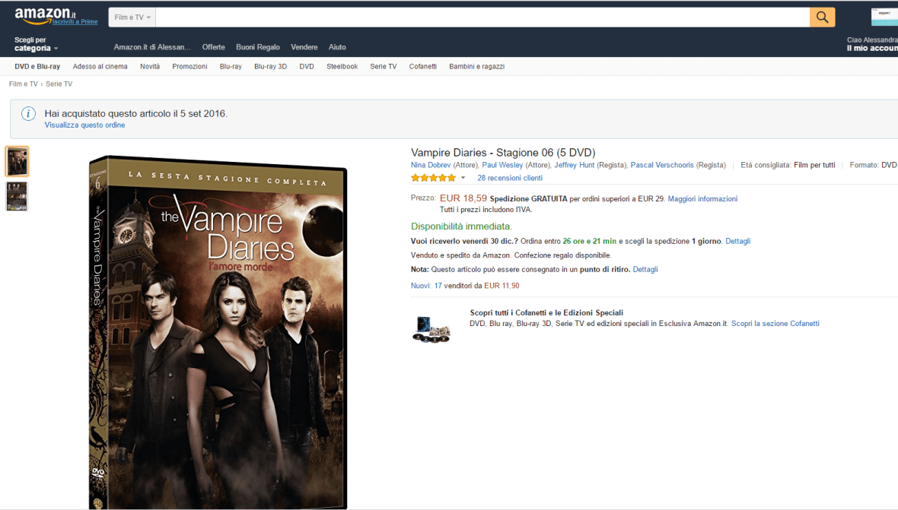
Task: Open the Offerte navigation item
Action: click(213, 47)
